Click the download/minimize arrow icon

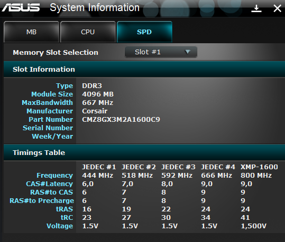(256, 8)
